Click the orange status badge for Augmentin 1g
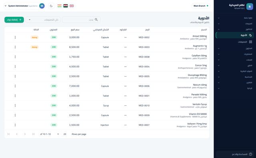The width and height of the screenshot is (256, 158). coord(34,47)
